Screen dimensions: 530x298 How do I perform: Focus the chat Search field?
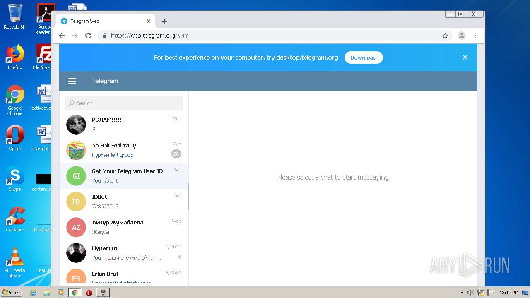click(x=124, y=103)
